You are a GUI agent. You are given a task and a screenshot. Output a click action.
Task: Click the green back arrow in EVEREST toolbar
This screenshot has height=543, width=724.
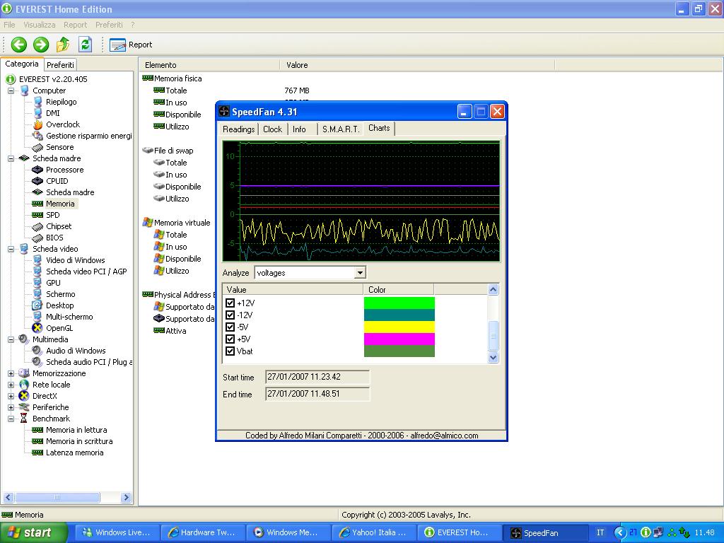[19, 45]
